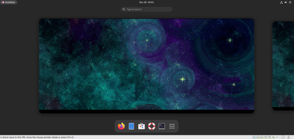
Task: Open the power menu icon
Action: [x=290, y=2]
